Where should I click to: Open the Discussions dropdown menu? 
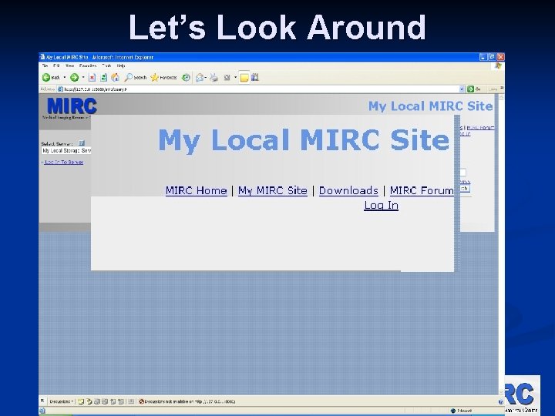click(x=62, y=401)
